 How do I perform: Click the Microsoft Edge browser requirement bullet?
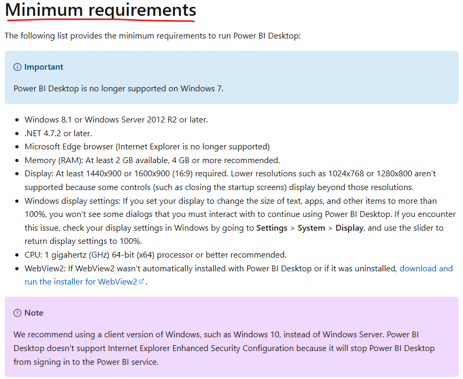pos(147,147)
